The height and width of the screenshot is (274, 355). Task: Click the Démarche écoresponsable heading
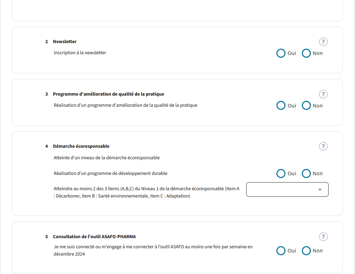[81, 146]
